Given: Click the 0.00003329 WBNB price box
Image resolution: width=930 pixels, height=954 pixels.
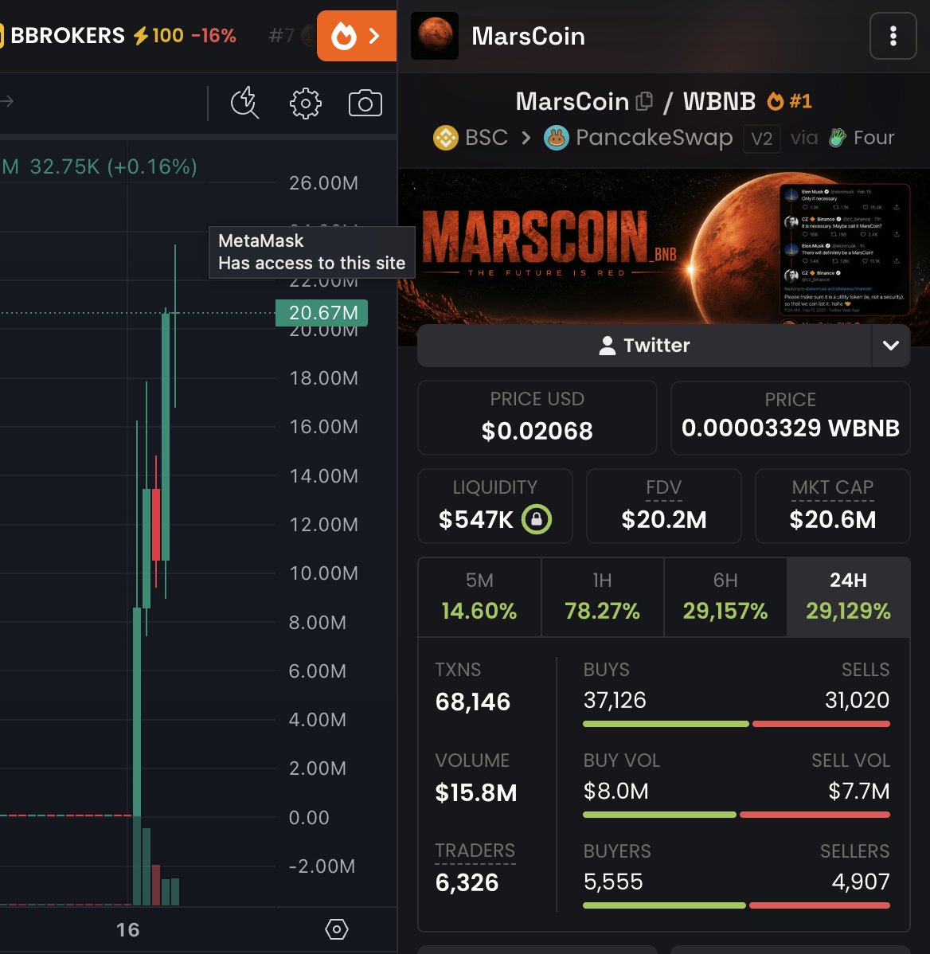Looking at the screenshot, I should [x=790, y=417].
